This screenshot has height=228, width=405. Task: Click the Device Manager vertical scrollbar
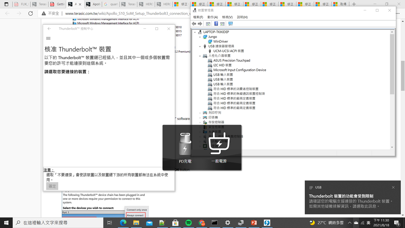click(392, 64)
